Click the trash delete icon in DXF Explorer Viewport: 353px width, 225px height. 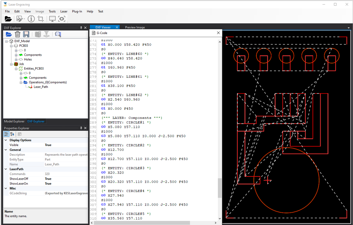[x=17, y=34]
